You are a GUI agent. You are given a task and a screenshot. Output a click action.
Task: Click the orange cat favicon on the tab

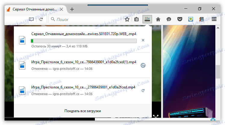pyautogui.click(x=8, y=9)
